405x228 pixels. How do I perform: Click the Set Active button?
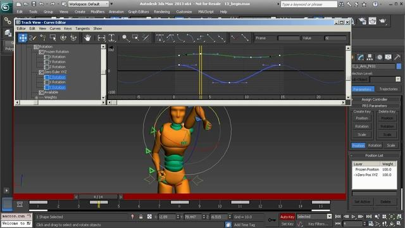[362, 201]
